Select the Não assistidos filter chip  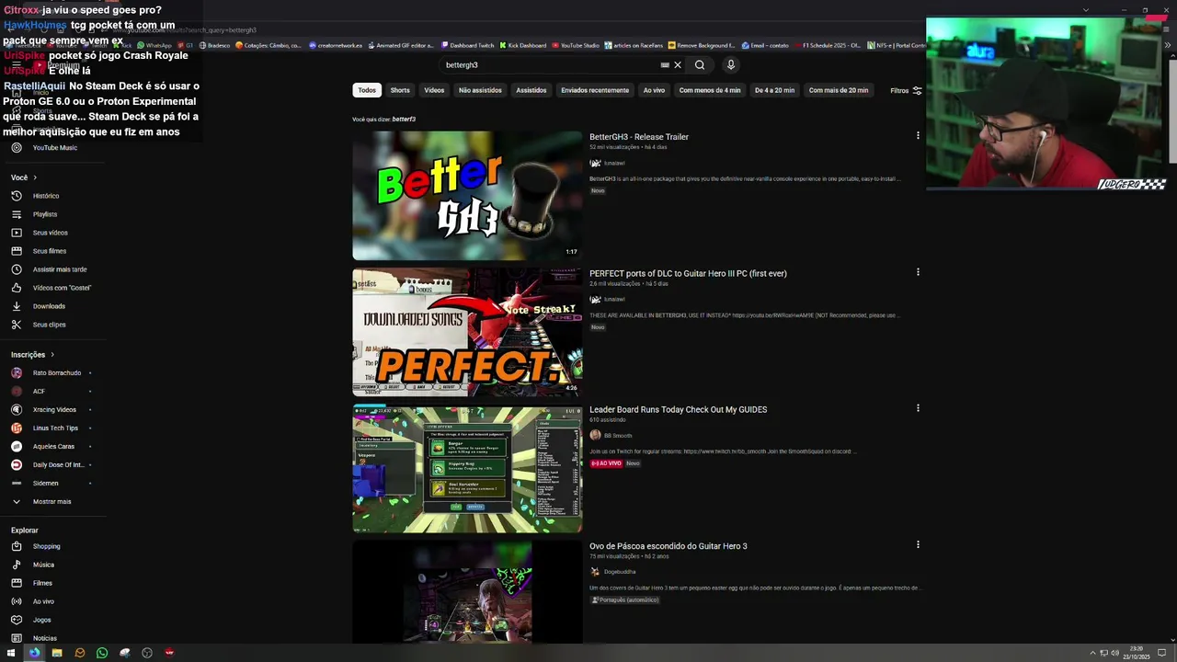click(x=480, y=90)
